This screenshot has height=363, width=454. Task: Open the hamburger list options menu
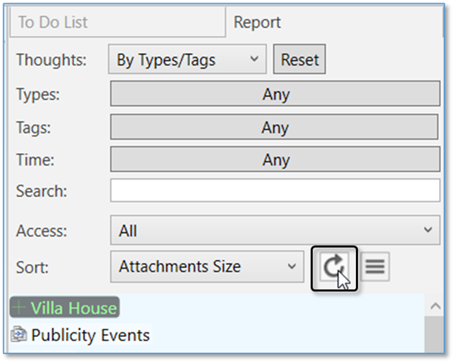(374, 267)
